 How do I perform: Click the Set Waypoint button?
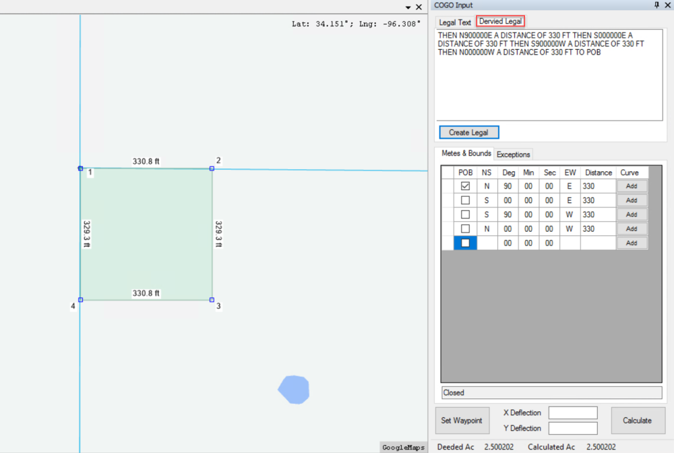(462, 421)
